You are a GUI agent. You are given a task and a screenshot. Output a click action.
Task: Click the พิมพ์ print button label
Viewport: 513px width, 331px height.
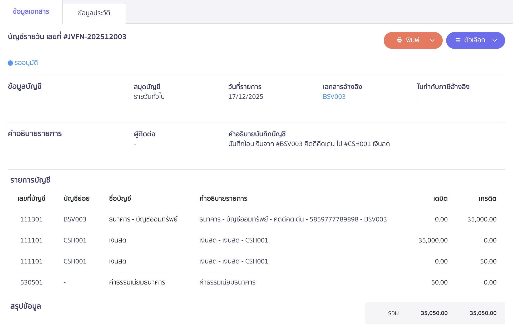click(412, 40)
